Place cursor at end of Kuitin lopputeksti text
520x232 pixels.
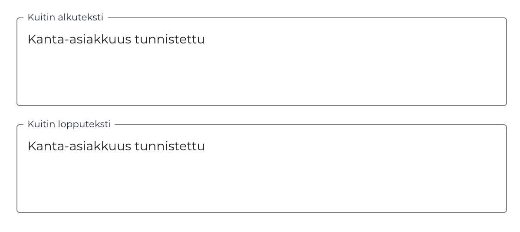coord(205,146)
